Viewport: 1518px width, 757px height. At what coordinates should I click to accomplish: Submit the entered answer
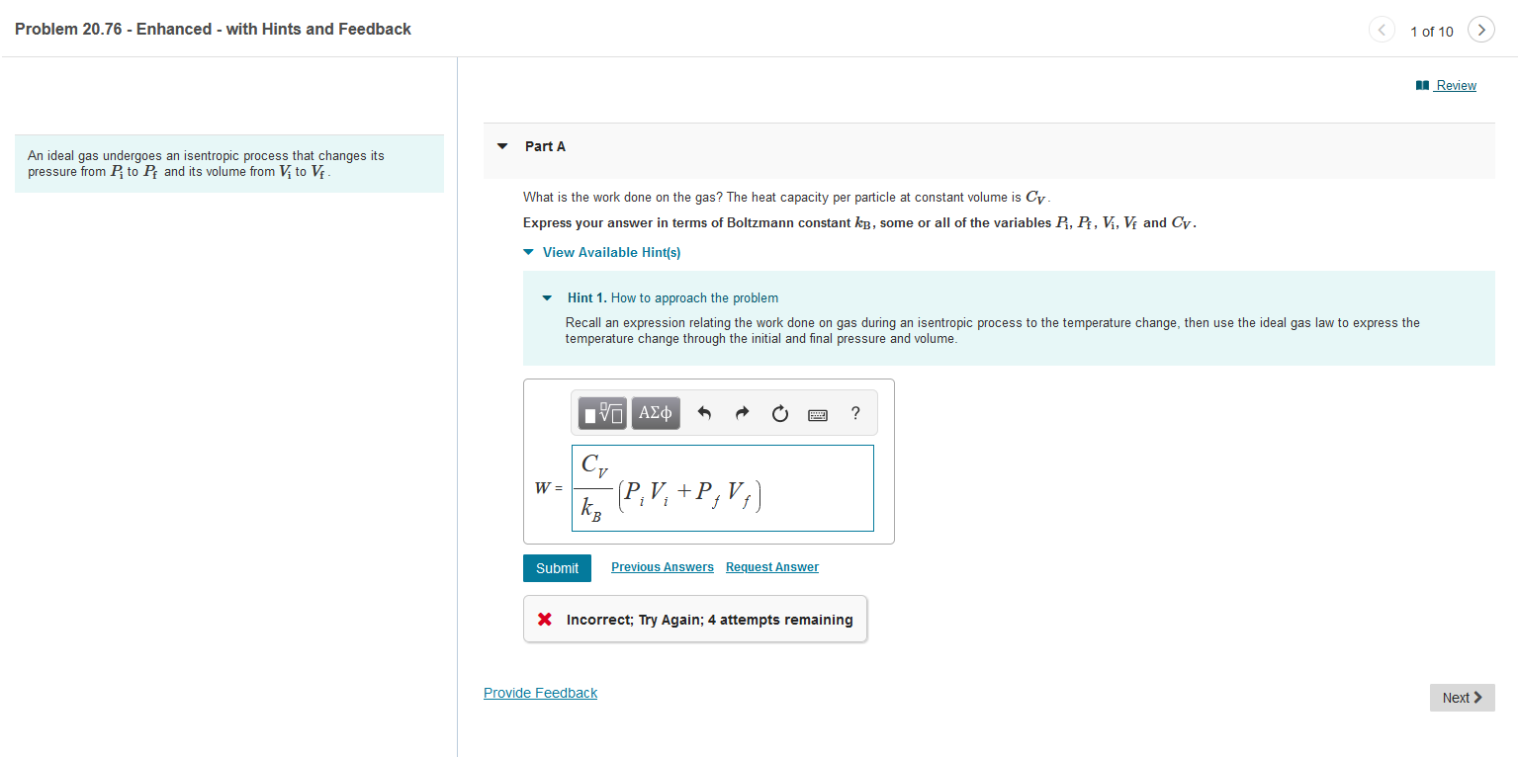point(556,567)
